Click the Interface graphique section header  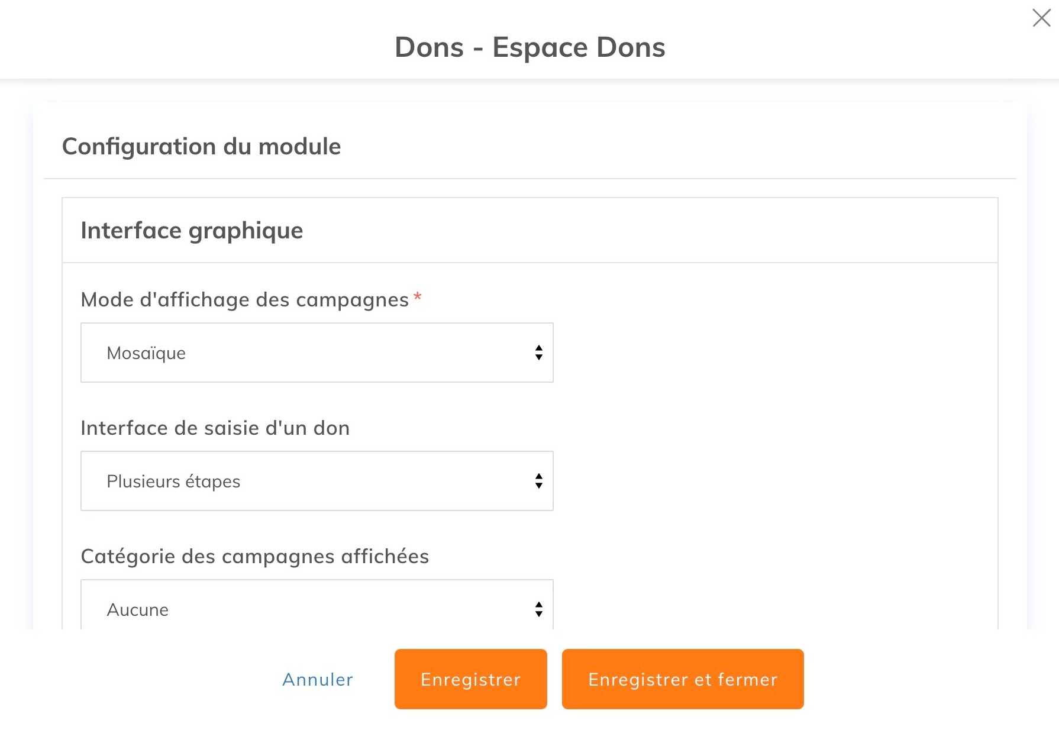tap(192, 231)
